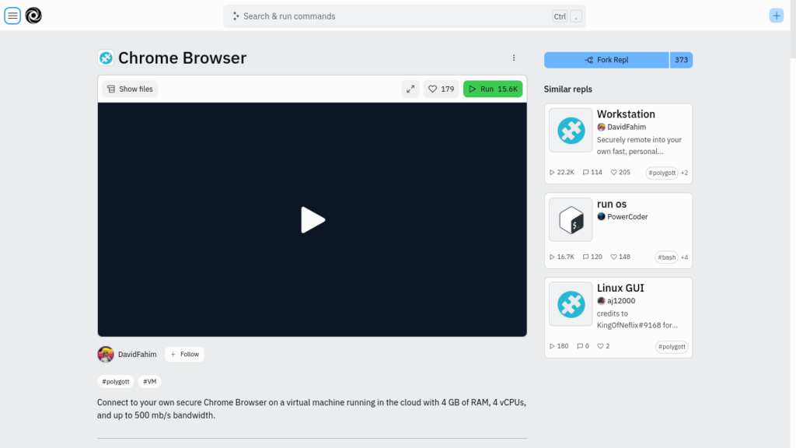Open the run os terminal cube icon
796x448 pixels.
point(571,219)
